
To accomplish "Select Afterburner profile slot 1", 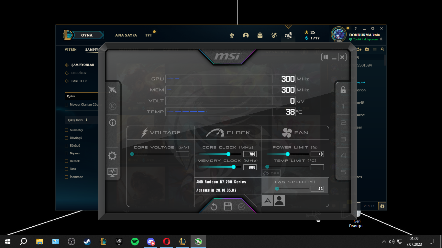I will 343,106.
